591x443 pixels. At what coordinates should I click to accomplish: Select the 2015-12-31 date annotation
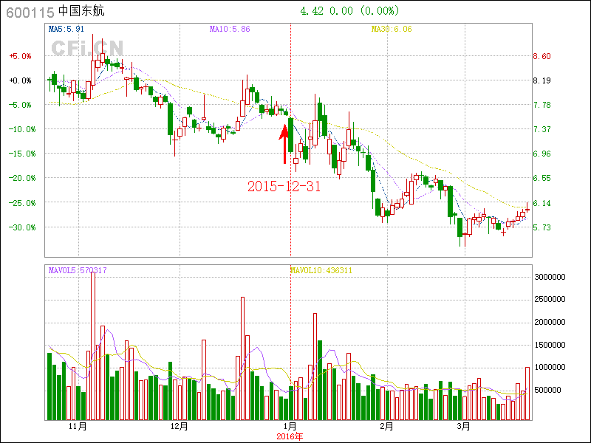point(284,187)
